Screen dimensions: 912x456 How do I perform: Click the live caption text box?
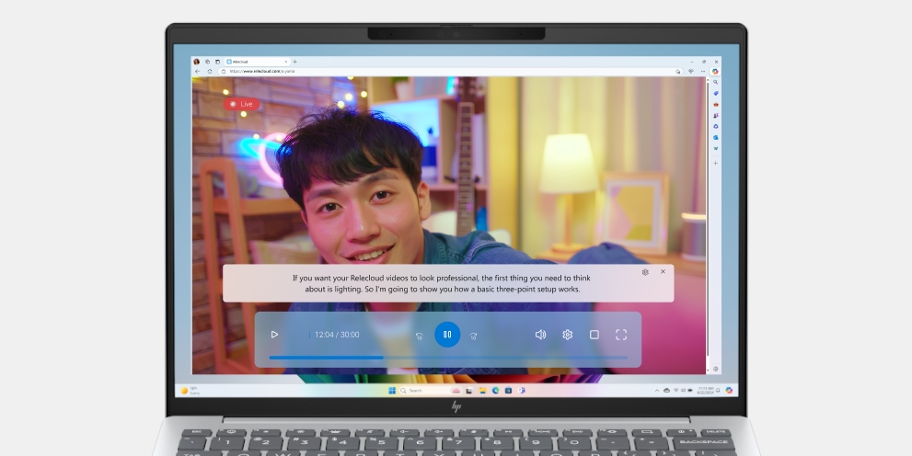448,283
